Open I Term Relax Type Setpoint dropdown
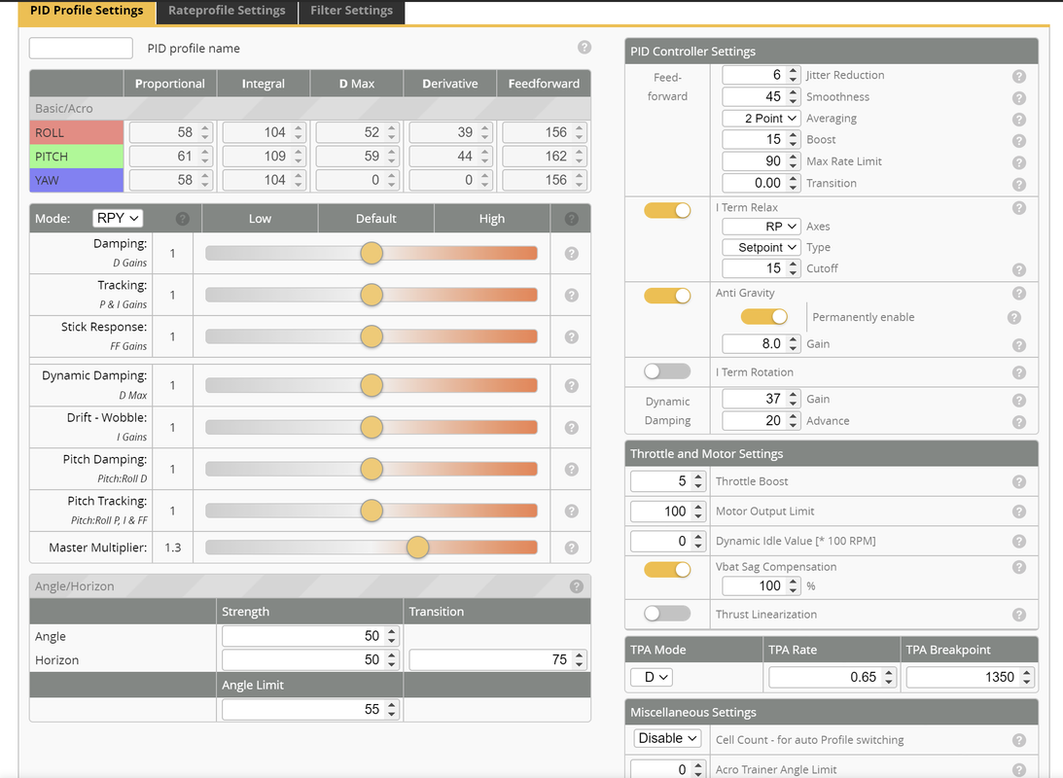 point(762,247)
